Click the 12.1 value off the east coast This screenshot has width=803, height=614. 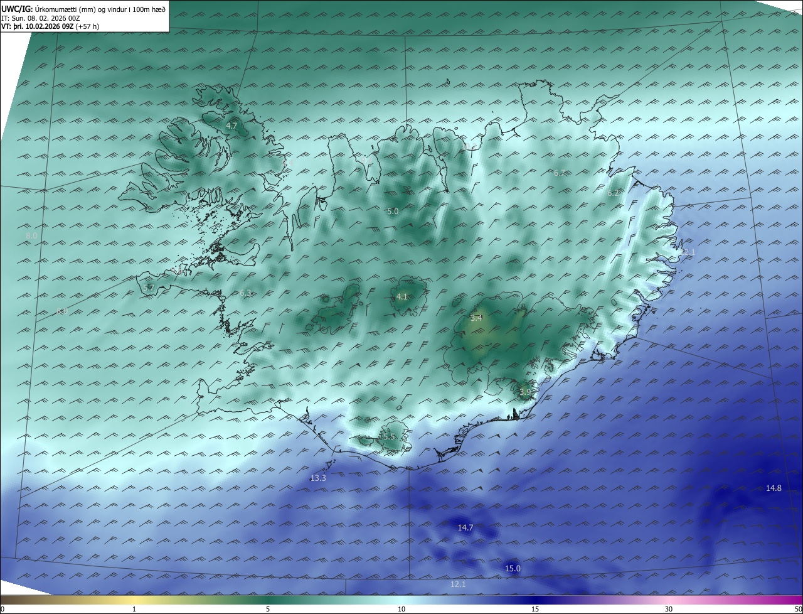688,252
